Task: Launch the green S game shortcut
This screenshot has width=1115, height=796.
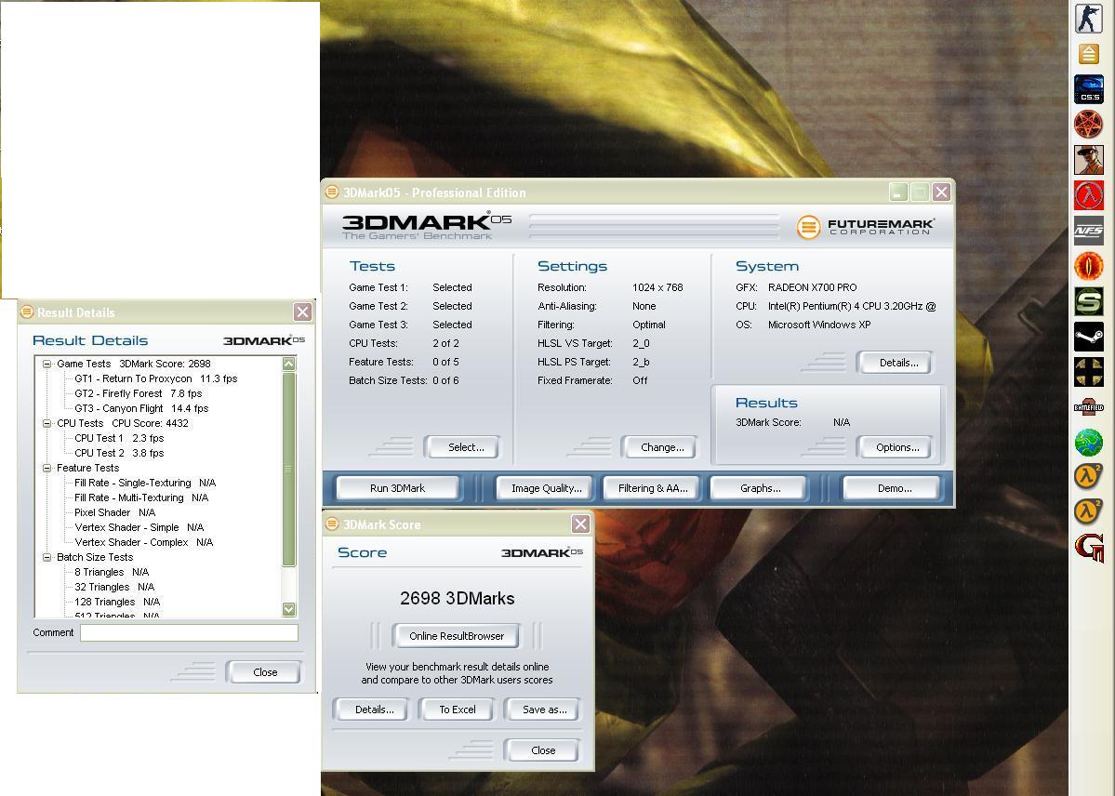Action: [1089, 301]
